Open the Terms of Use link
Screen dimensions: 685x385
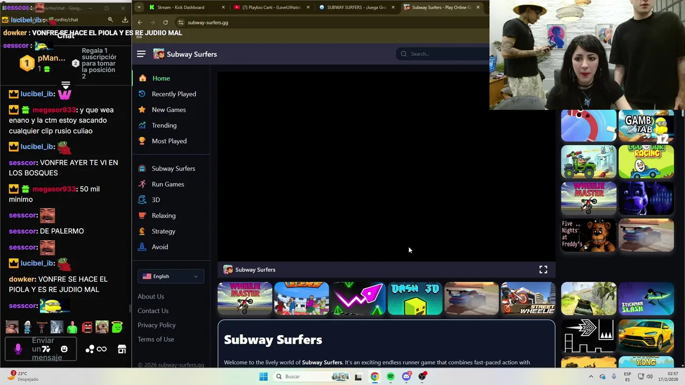coord(156,339)
